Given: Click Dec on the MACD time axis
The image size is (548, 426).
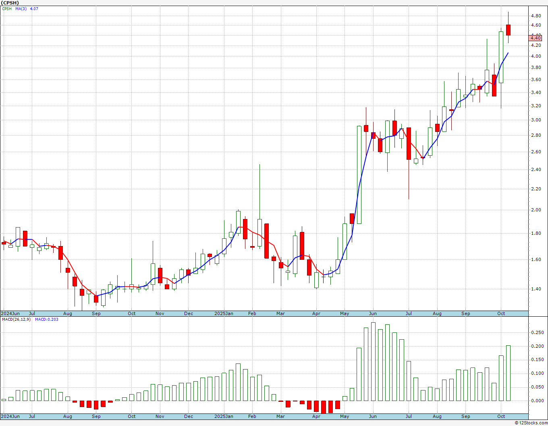Looking at the screenshot, I should point(189,416).
